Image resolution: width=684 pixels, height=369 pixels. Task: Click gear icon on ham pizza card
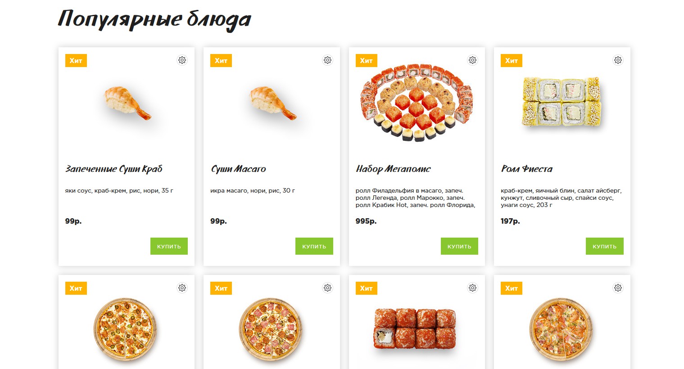coord(327,288)
